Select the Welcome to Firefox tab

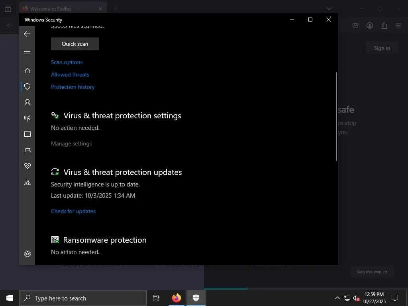tap(63, 9)
